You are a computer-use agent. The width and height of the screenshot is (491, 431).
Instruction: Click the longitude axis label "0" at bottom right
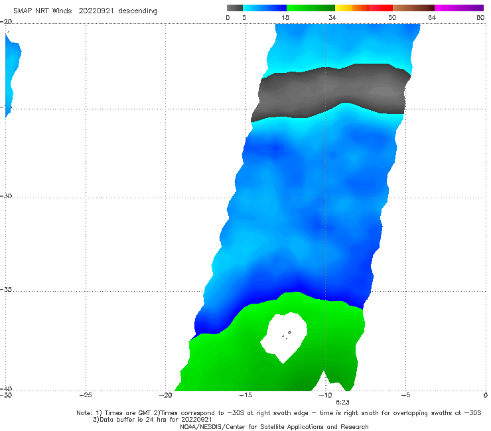486,395
